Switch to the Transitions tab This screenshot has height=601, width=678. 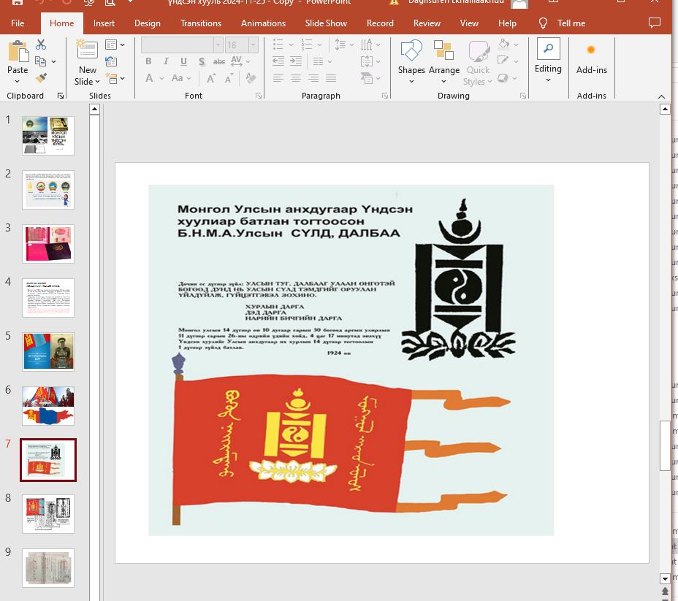click(200, 23)
